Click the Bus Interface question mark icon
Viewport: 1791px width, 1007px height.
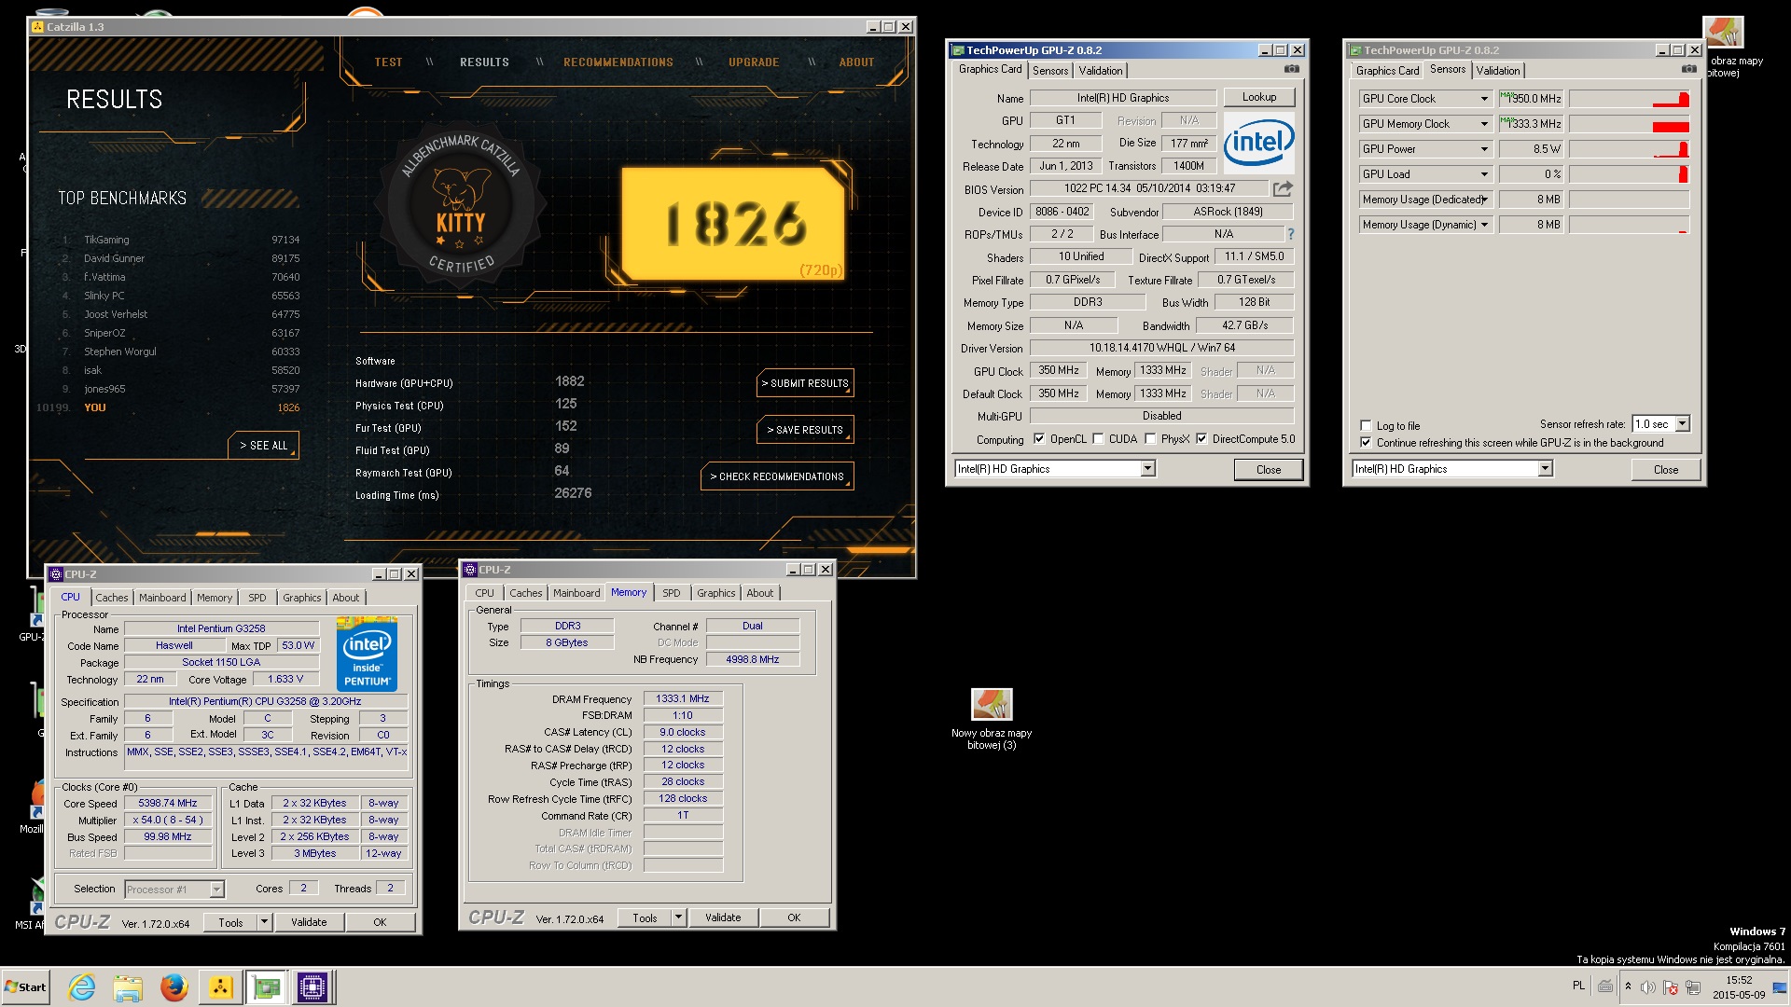tap(1291, 234)
